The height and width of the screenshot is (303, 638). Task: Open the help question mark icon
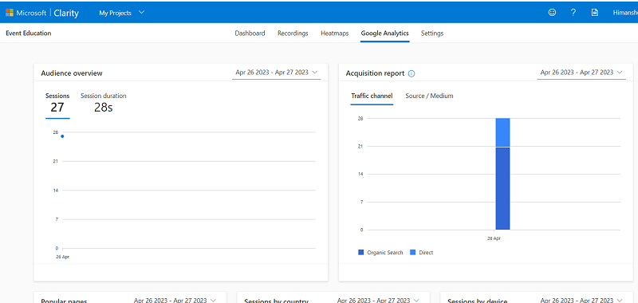pyautogui.click(x=573, y=13)
